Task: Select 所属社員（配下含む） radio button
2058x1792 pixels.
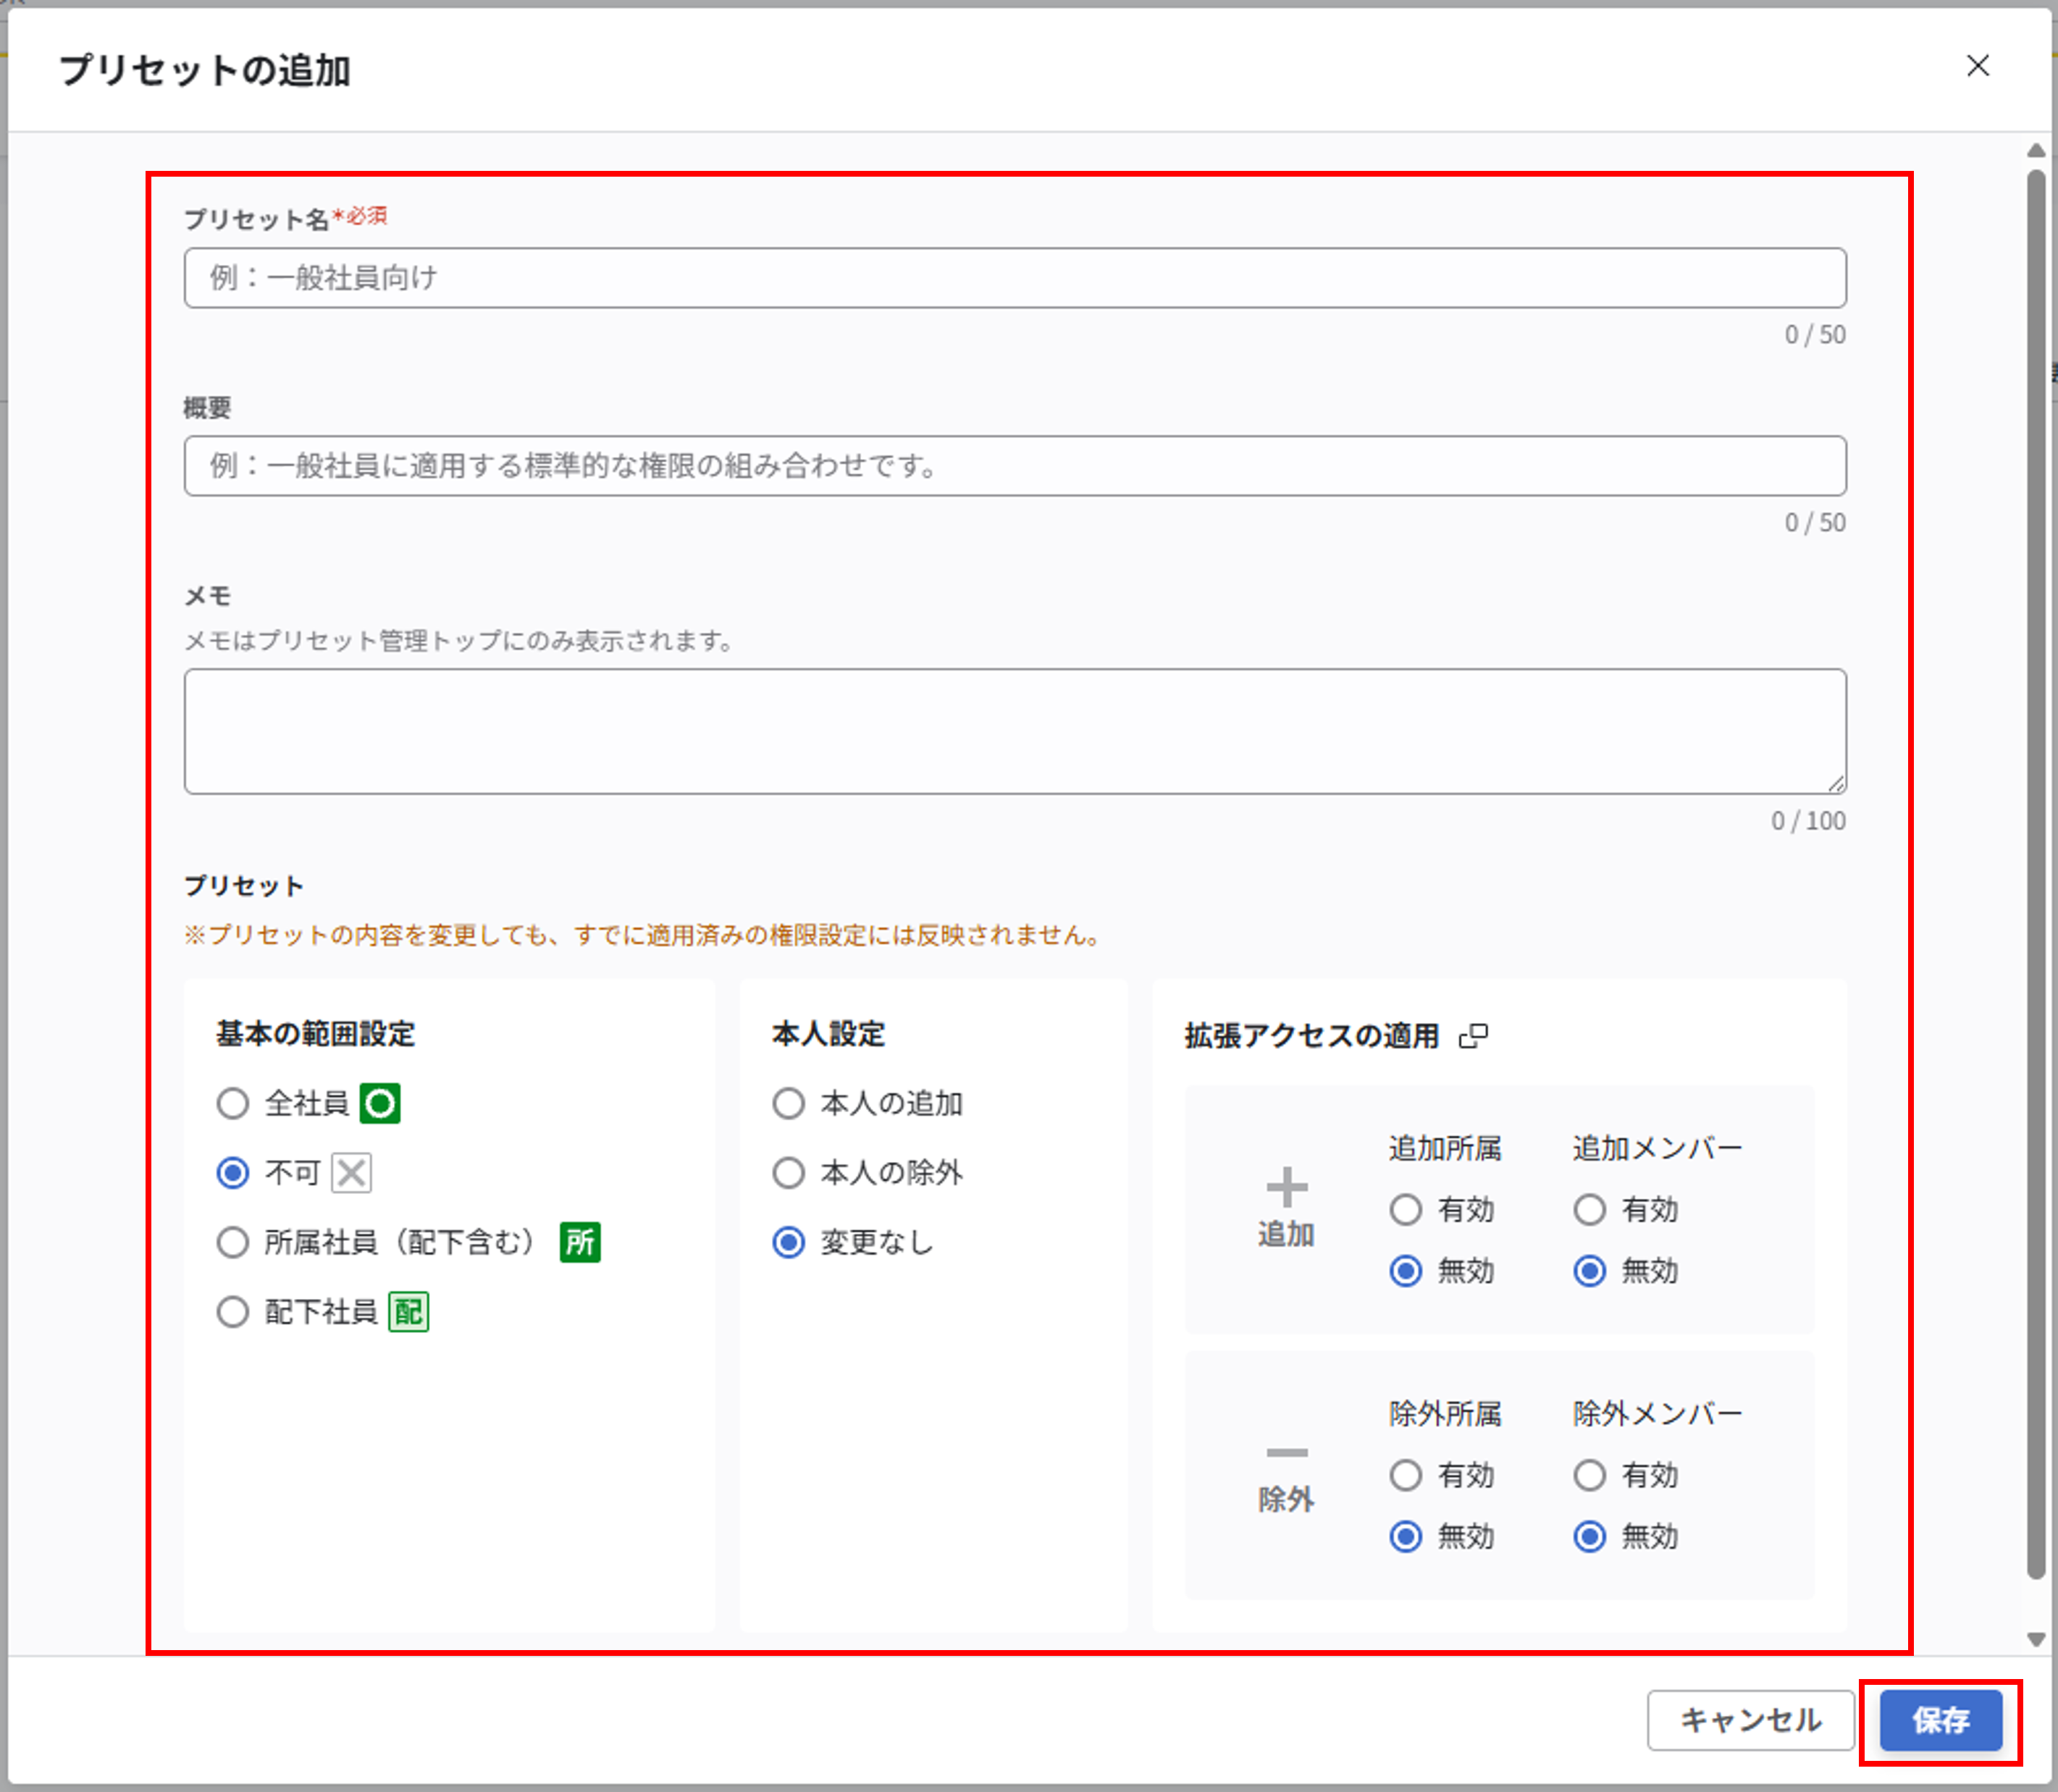Action: pos(233,1243)
